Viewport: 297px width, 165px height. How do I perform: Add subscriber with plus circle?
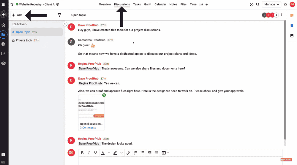pyautogui.click(x=276, y=15)
